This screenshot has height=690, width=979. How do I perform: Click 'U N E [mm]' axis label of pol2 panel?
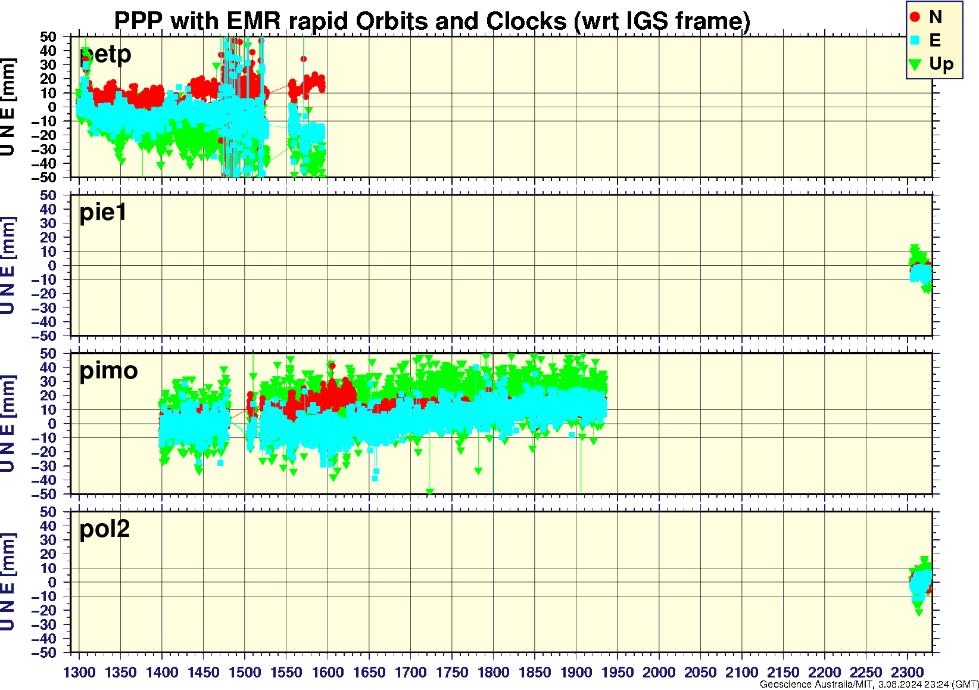(8, 582)
